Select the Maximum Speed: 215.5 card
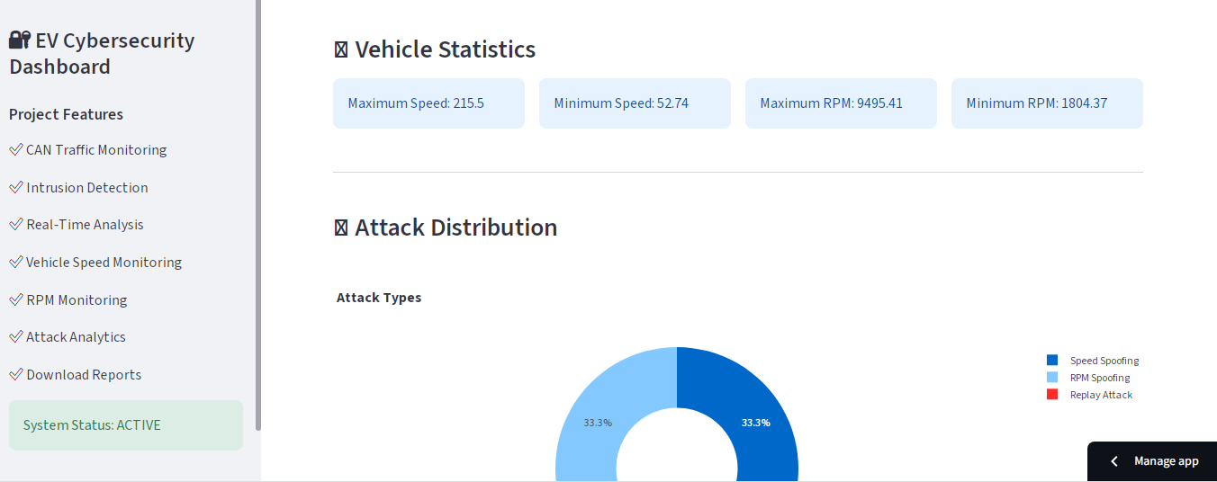1217x482 pixels. [x=428, y=103]
